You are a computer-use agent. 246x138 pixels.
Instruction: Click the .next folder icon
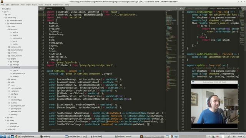[x=9, y=26]
